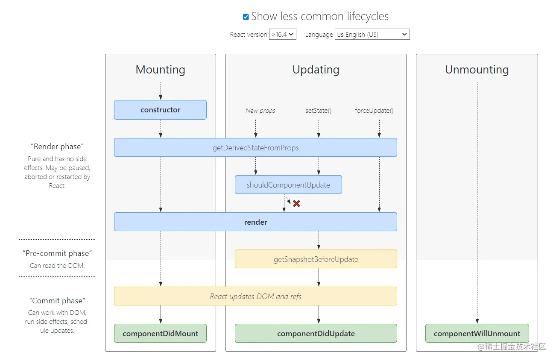The image size is (556, 361).
Task: Click the constructor lifecycle box
Action: click(x=160, y=110)
